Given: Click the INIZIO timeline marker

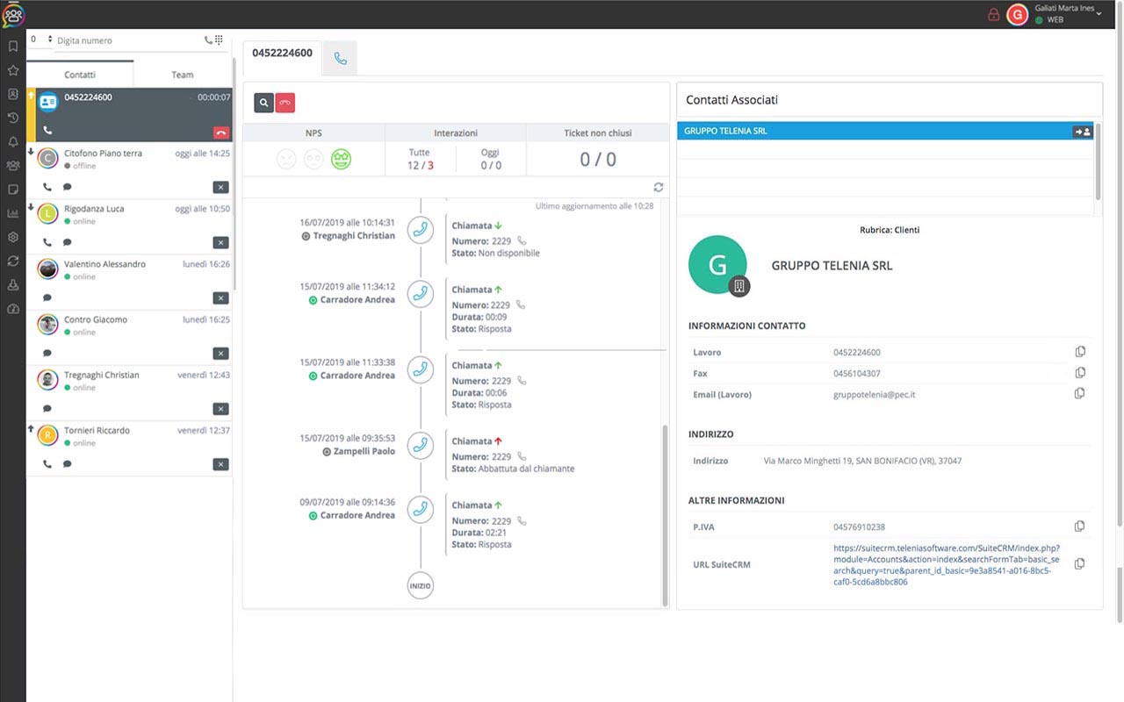Looking at the screenshot, I should tap(421, 585).
